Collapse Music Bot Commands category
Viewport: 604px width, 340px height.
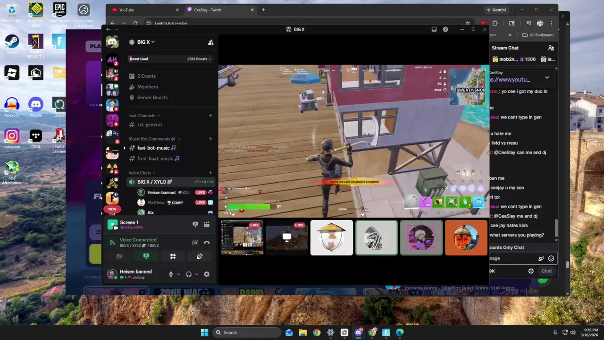pos(154,139)
